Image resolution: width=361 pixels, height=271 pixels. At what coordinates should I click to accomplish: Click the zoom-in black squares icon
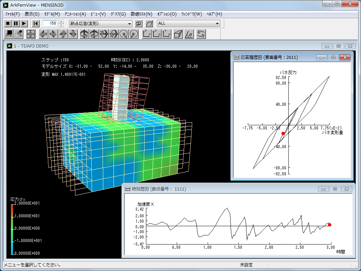[x=8, y=34]
